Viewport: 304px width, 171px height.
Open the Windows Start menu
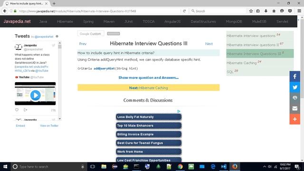[5, 167]
